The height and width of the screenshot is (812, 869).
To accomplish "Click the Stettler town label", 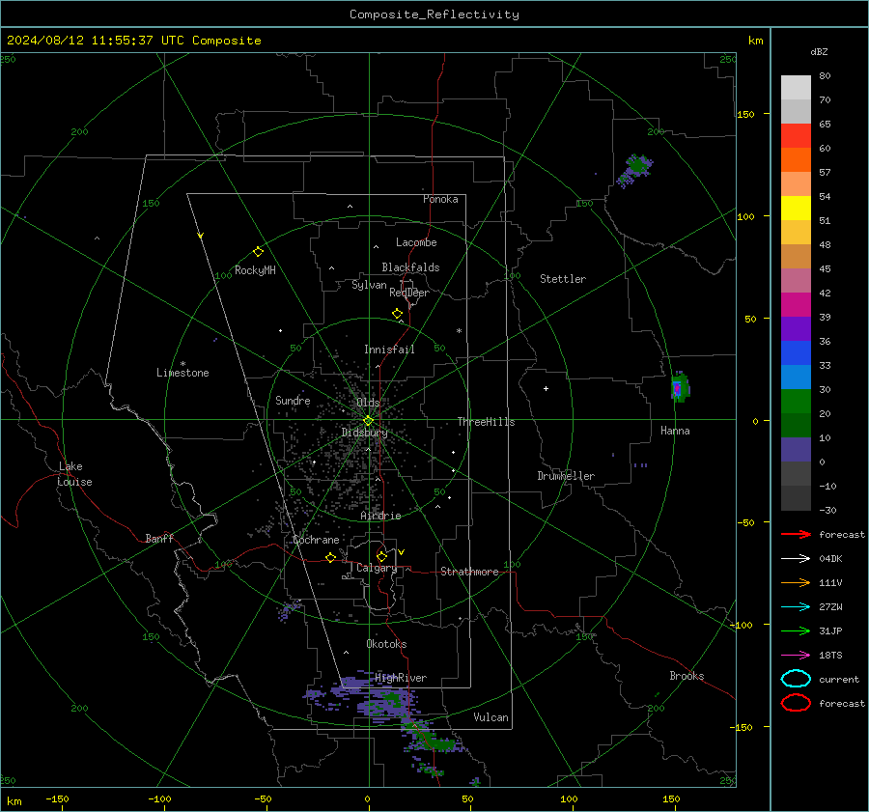I will pyautogui.click(x=563, y=279).
